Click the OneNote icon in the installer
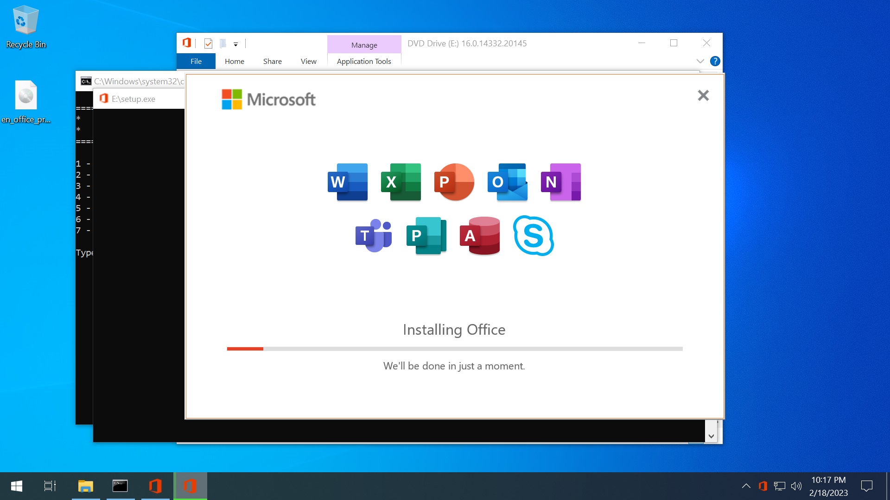The height and width of the screenshot is (500, 890). [x=561, y=182]
